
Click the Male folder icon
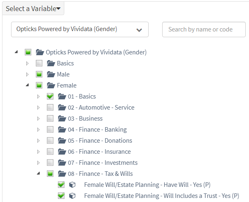point(51,74)
